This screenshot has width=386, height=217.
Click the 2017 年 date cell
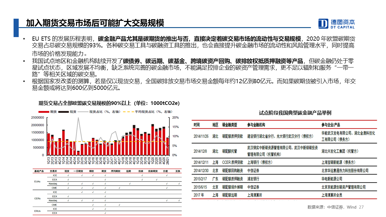(199, 195)
